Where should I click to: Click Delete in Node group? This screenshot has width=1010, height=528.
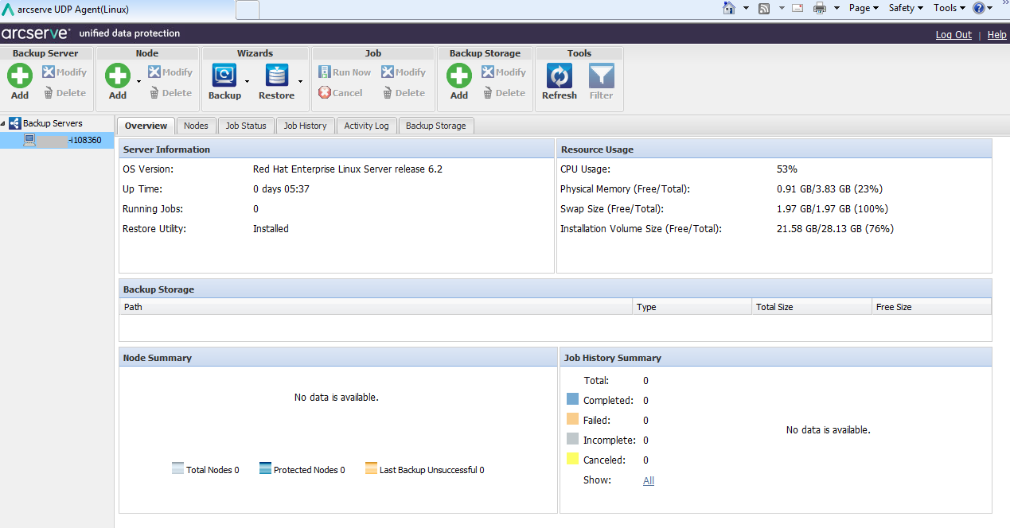click(x=170, y=93)
